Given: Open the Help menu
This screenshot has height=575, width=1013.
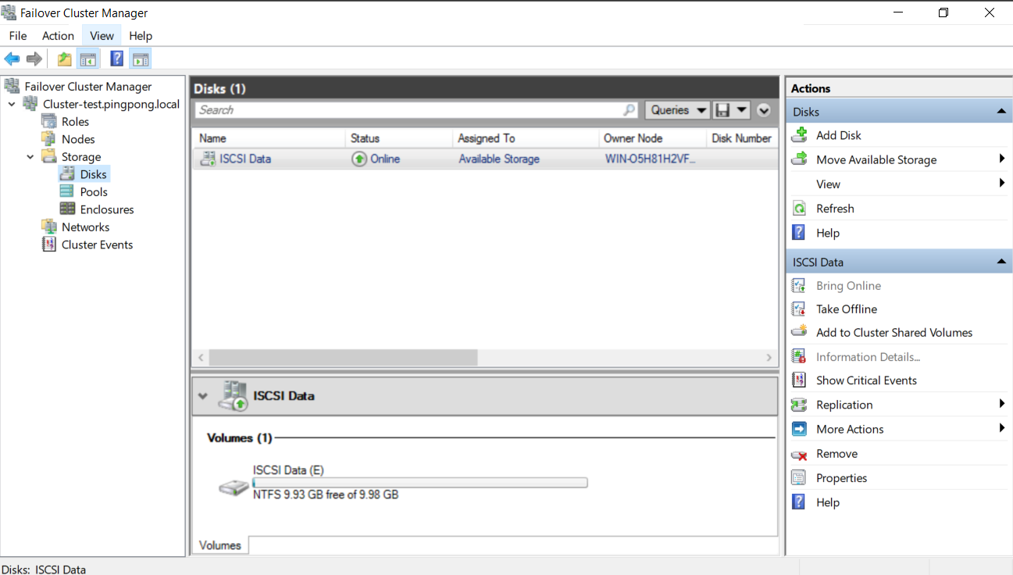Looking at the screenshot, I should tap(141, 36).
